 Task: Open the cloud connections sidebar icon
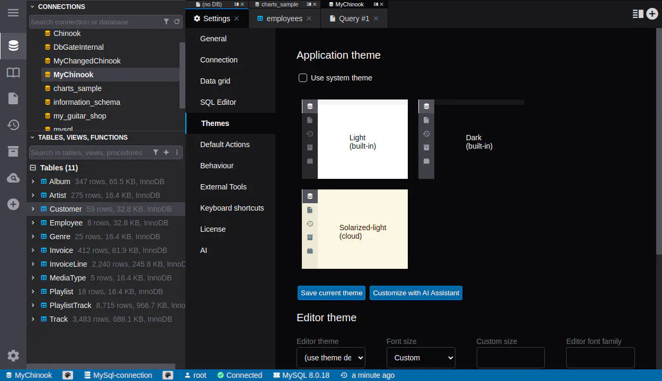pyautogui.click(x=13, y=178)
